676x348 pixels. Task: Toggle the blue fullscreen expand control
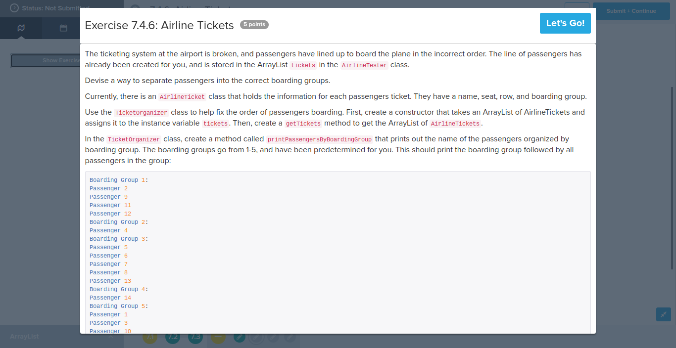coord(663,314)
